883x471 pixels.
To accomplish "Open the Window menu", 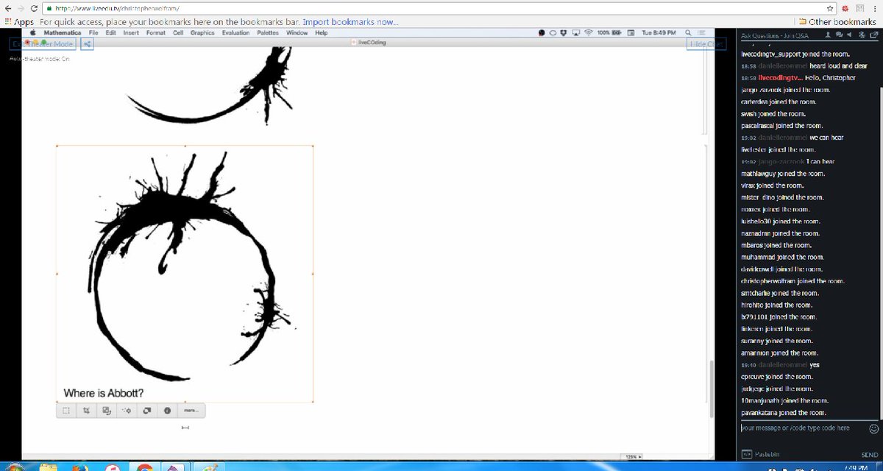I will tap(297, 33).
